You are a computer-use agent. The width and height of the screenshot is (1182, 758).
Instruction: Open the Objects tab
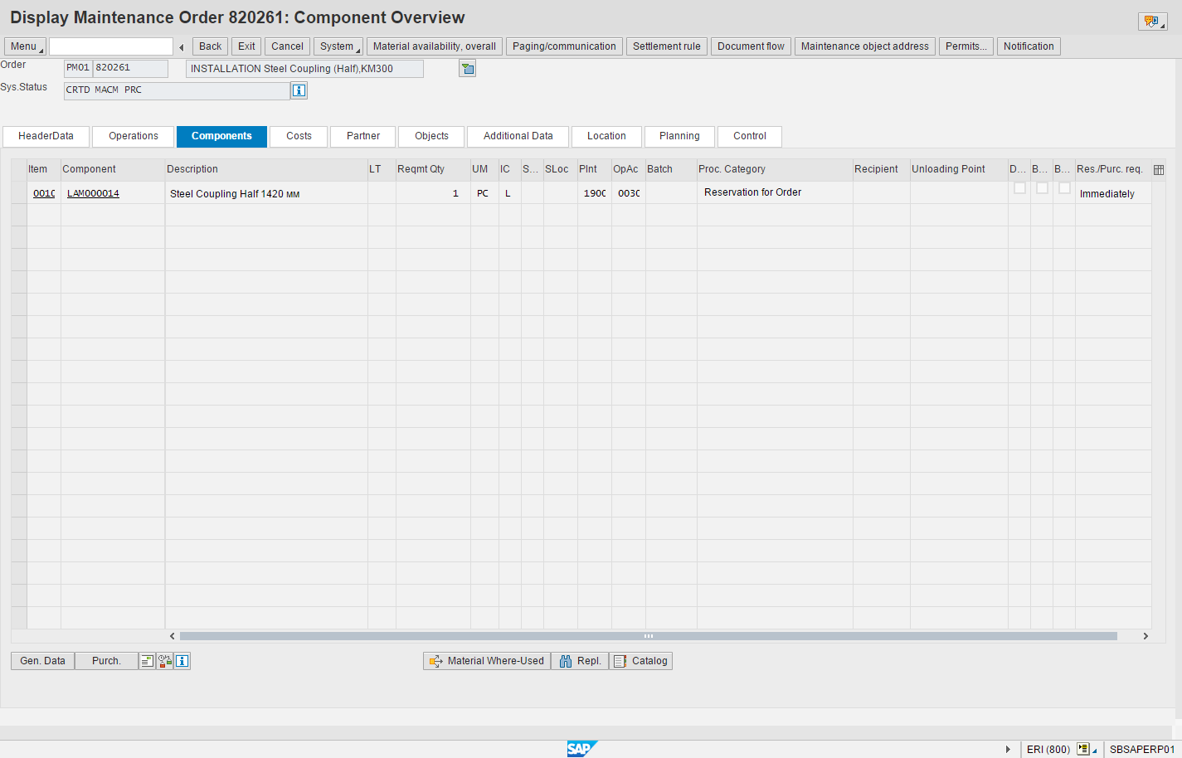coord(431,136)
